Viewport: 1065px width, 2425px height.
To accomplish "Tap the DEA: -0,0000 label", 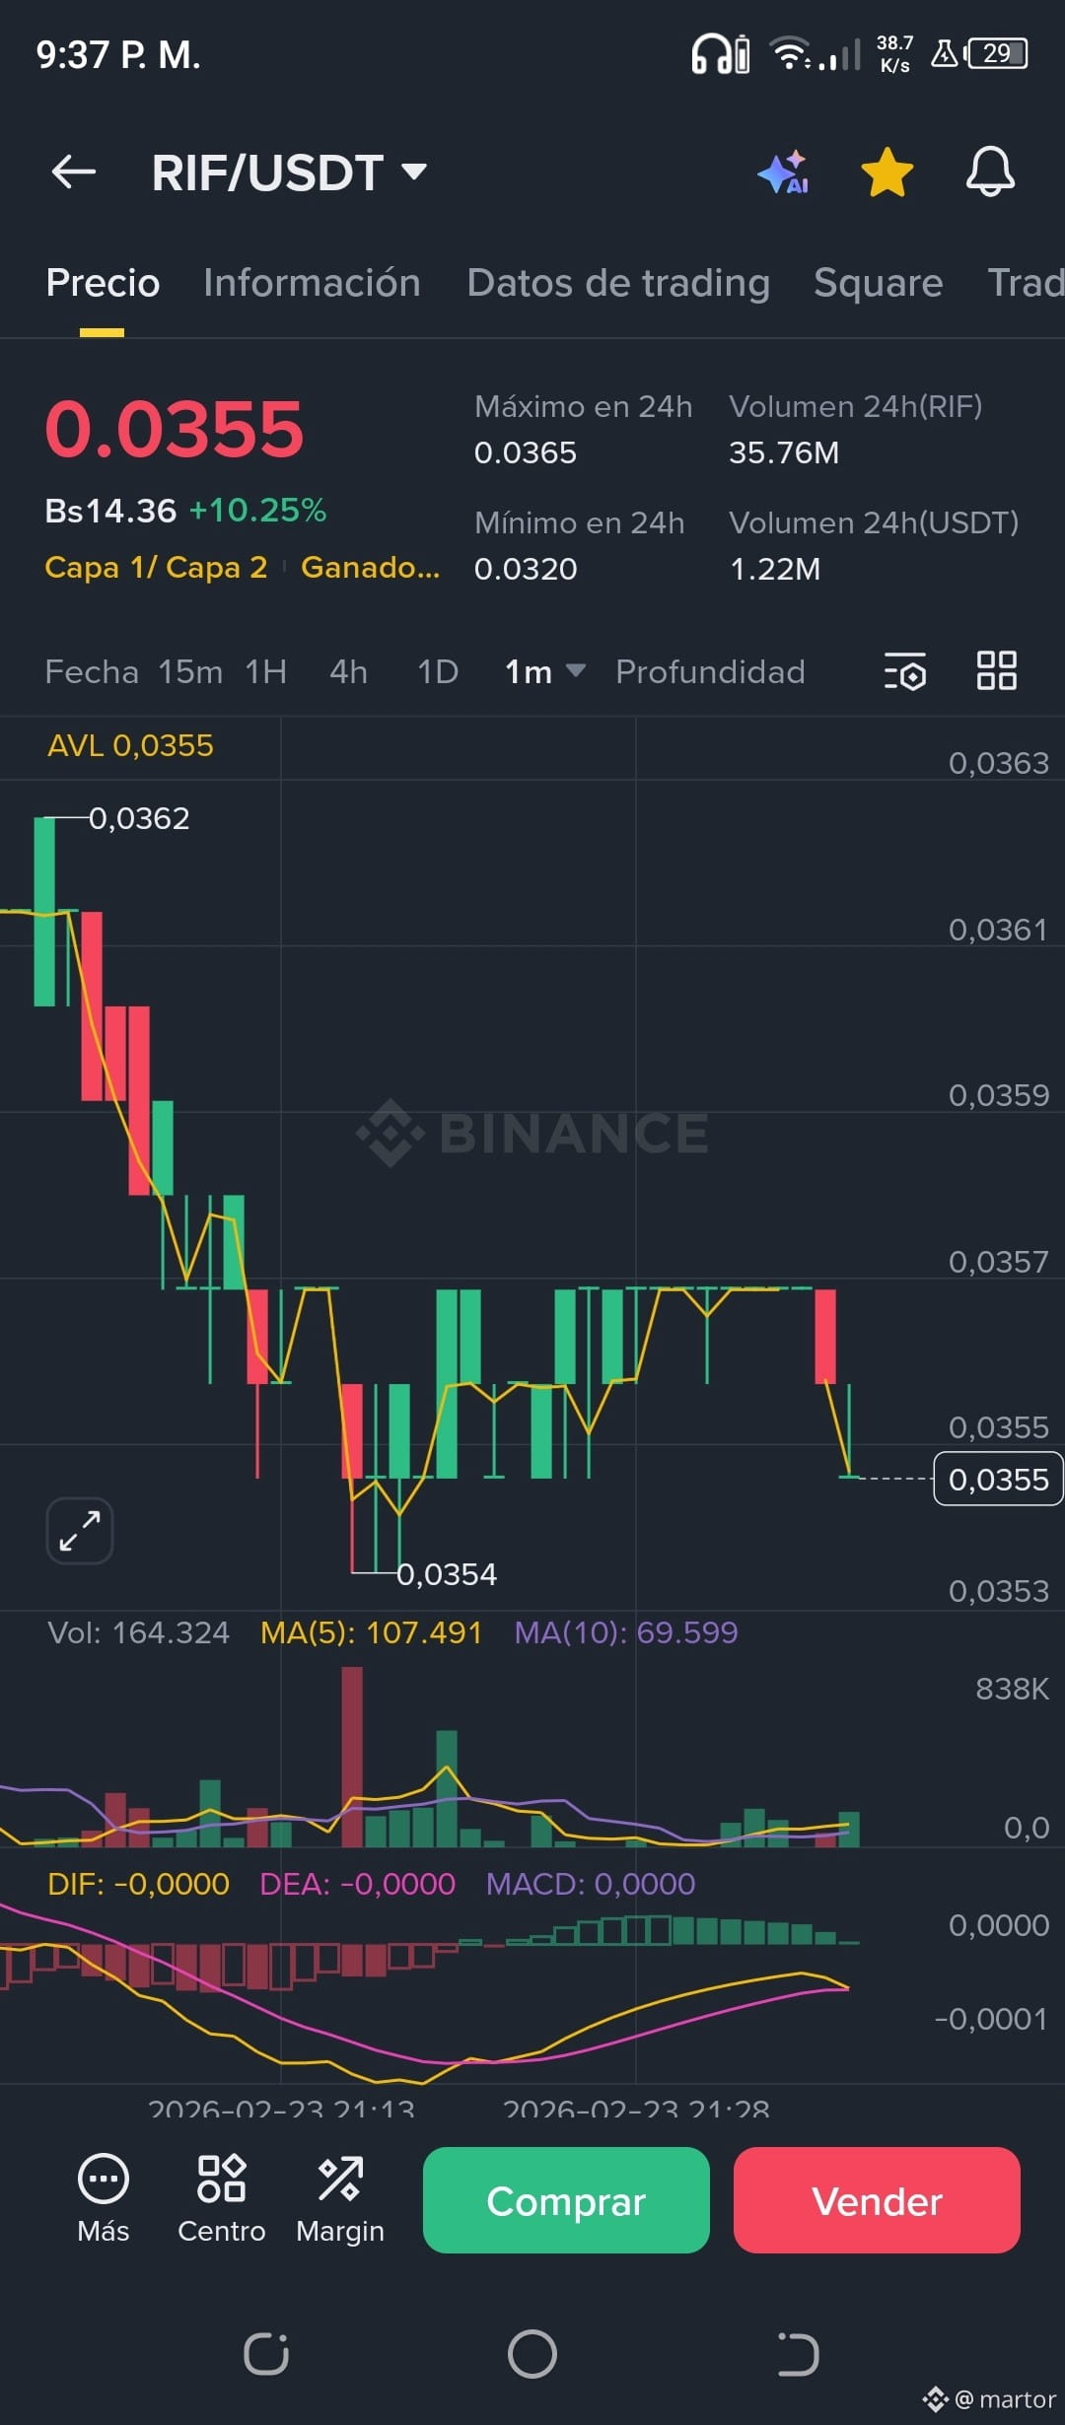I will pos(357,1884).
